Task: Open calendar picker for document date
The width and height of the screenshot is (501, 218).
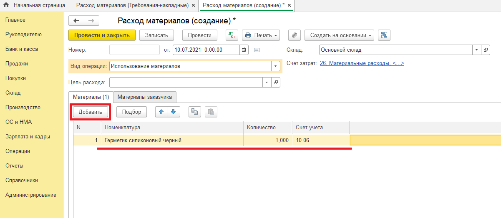Action: (244, 50)
